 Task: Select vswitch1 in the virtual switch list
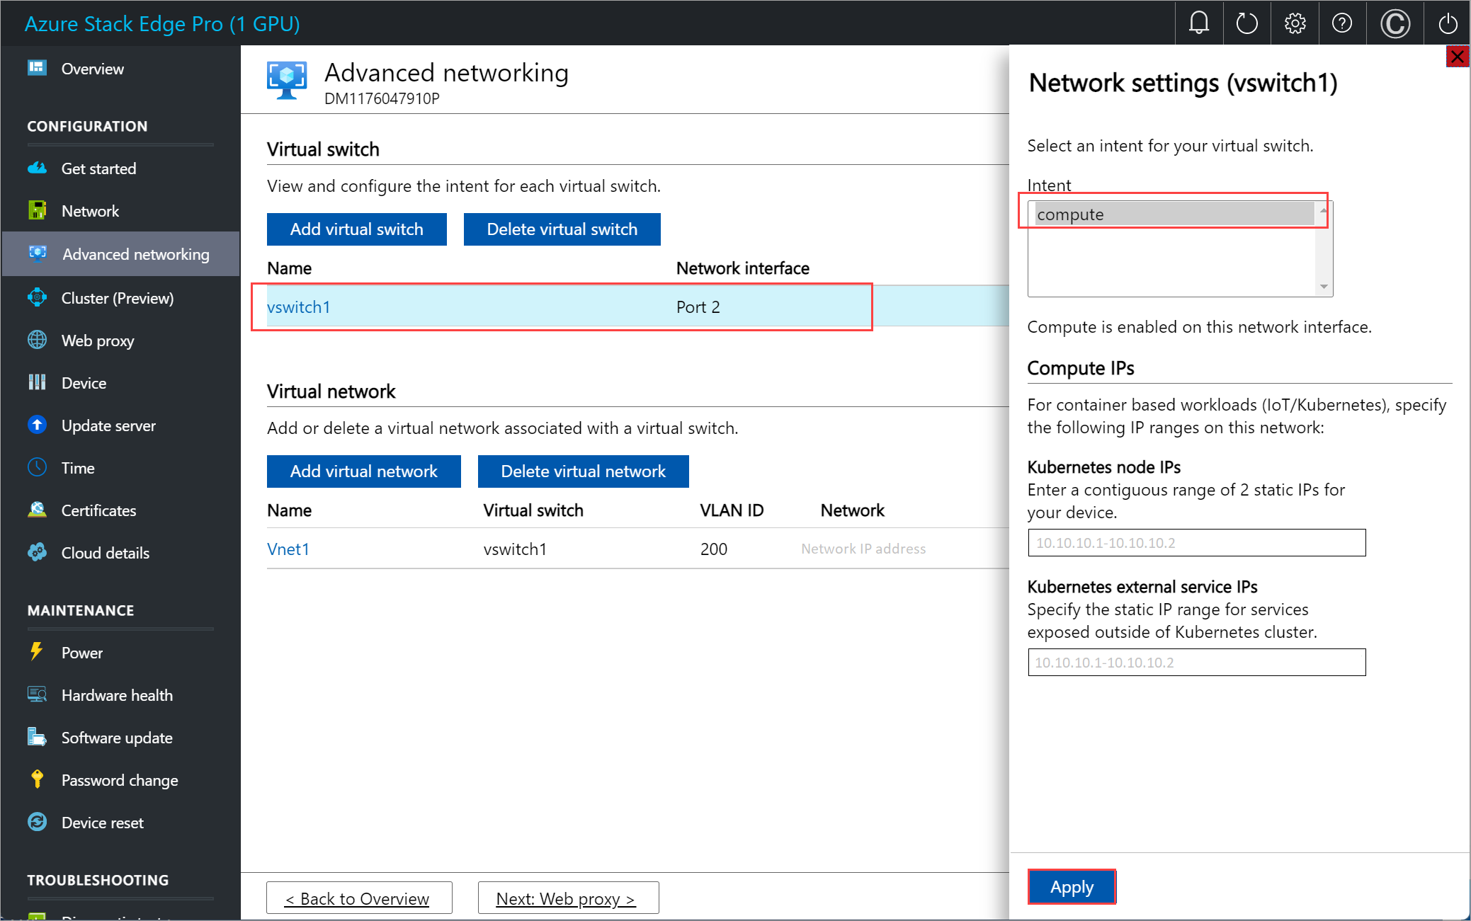pyautogui.click(x=297, y=308)
